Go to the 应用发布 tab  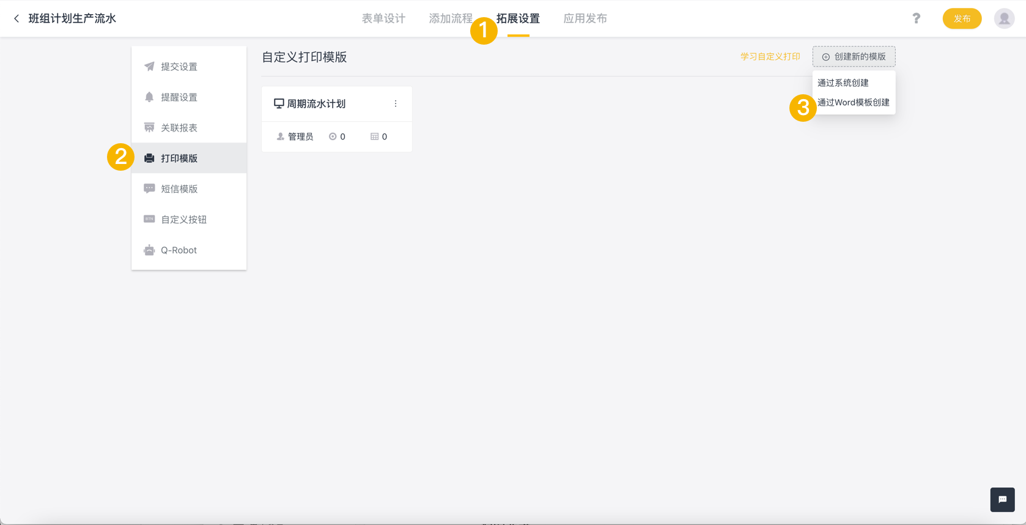[585, 18]
